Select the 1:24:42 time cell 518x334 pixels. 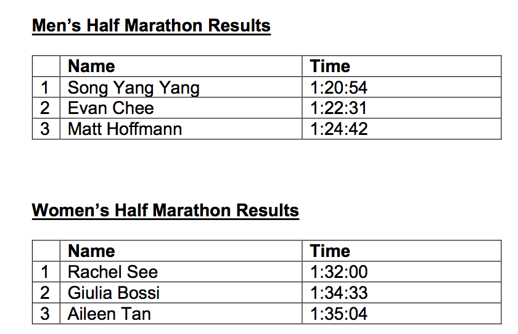[x=339, y=129]
